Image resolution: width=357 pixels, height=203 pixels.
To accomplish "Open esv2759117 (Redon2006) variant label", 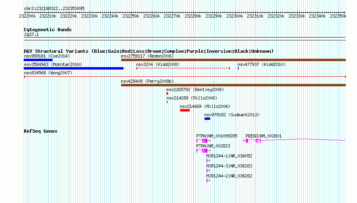I will pyautogui.click(x=147, y=56).
